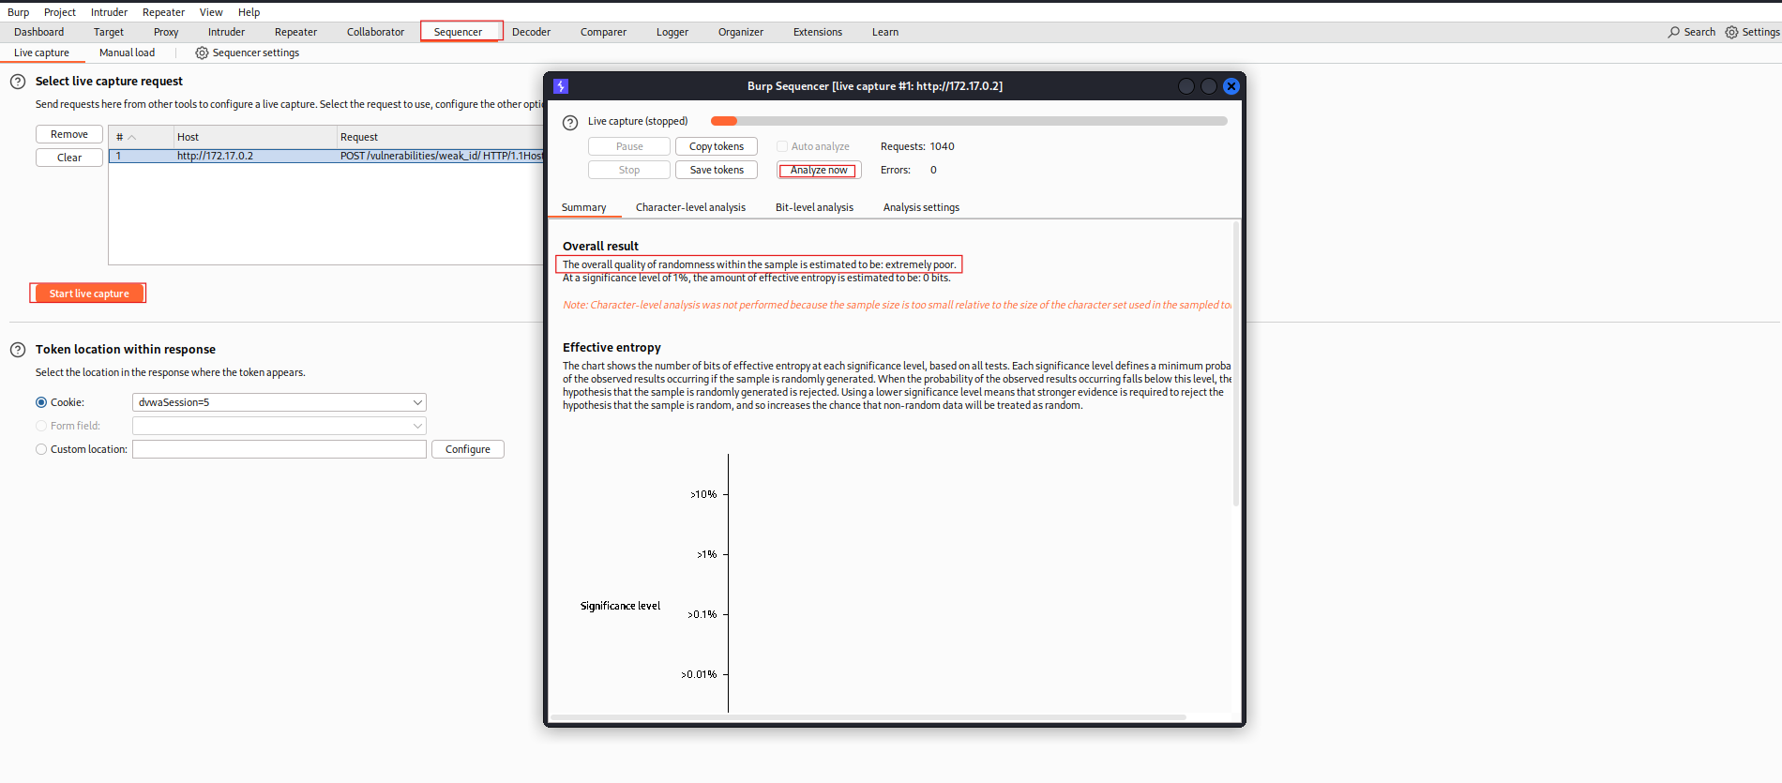Open the Help menu
The image size is (1782, 783).
click(249, 12)
